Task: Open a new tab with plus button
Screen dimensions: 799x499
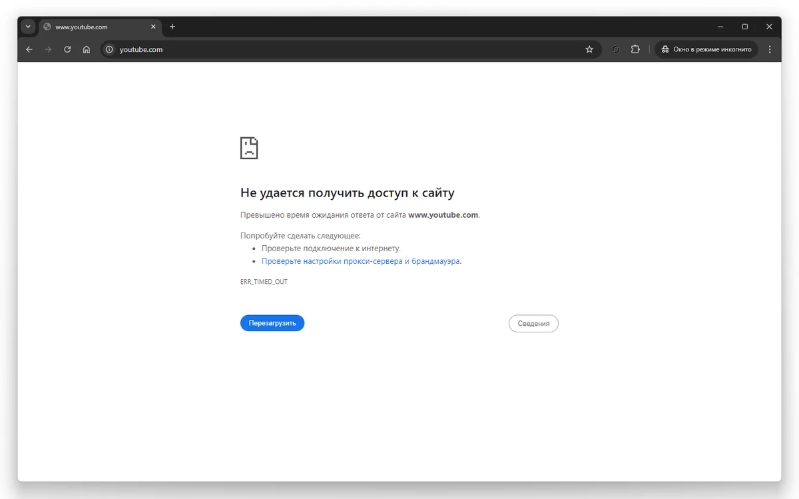Action: 172,27
